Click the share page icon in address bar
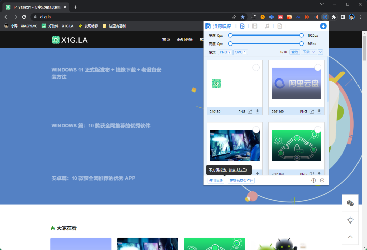This screenshot has height=250, width=367. point(233,17)
